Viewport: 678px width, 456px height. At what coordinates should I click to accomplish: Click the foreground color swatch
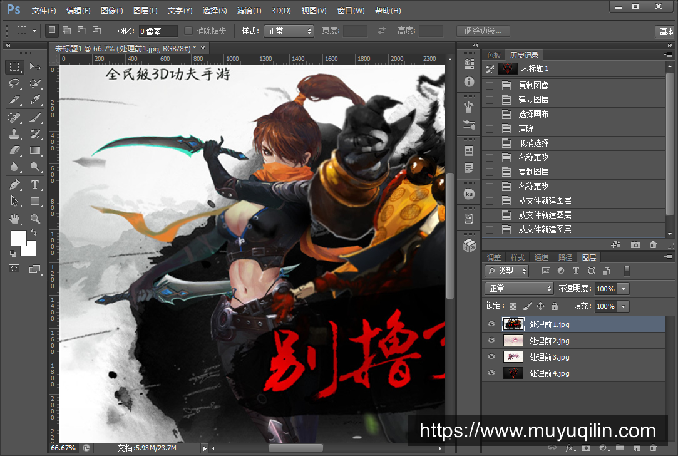coord(19,238)
